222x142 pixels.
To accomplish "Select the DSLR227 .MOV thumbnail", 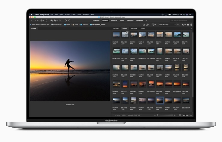I will [x=160, y=51].
